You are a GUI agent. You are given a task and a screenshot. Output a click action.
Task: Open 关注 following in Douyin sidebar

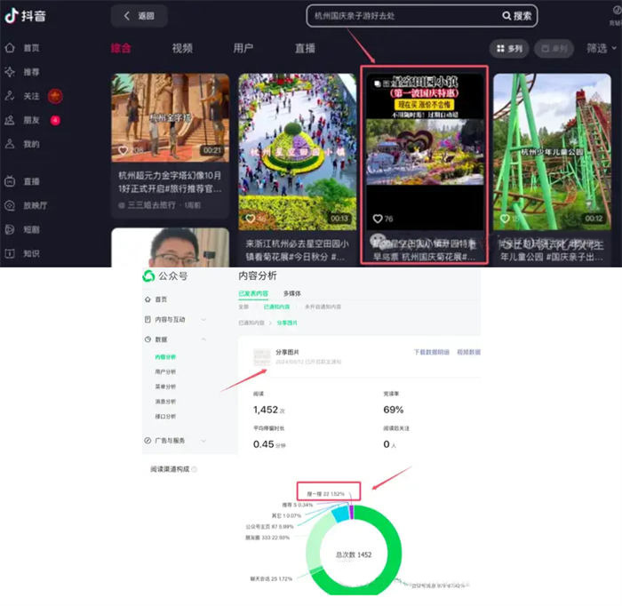point(25,95)
